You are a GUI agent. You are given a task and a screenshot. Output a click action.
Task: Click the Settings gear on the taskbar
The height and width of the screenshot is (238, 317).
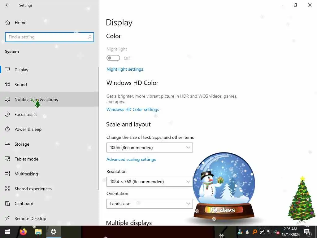[x=53, y=232]
